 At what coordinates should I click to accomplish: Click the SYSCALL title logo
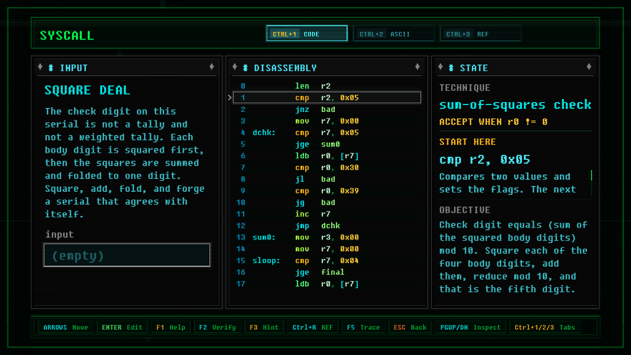coord(67,35)
